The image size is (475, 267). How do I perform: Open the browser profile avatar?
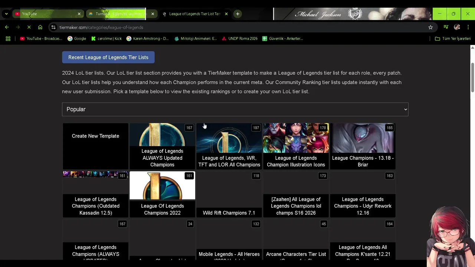click(x=457, y=27)
